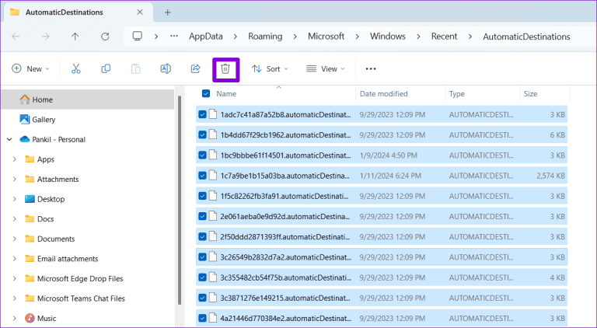The width and height of the screenshot is (597, 328).
Task: Click the folder icon in the AutomaticDestinations tab
Action: pos(15,12)
